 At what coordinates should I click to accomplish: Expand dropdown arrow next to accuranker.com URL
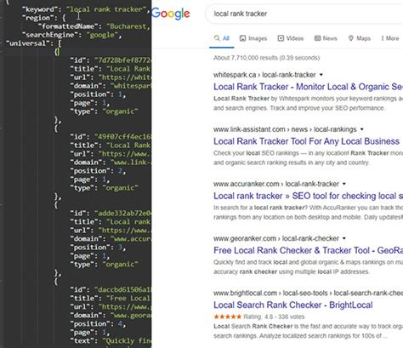(x=344, y=184)
